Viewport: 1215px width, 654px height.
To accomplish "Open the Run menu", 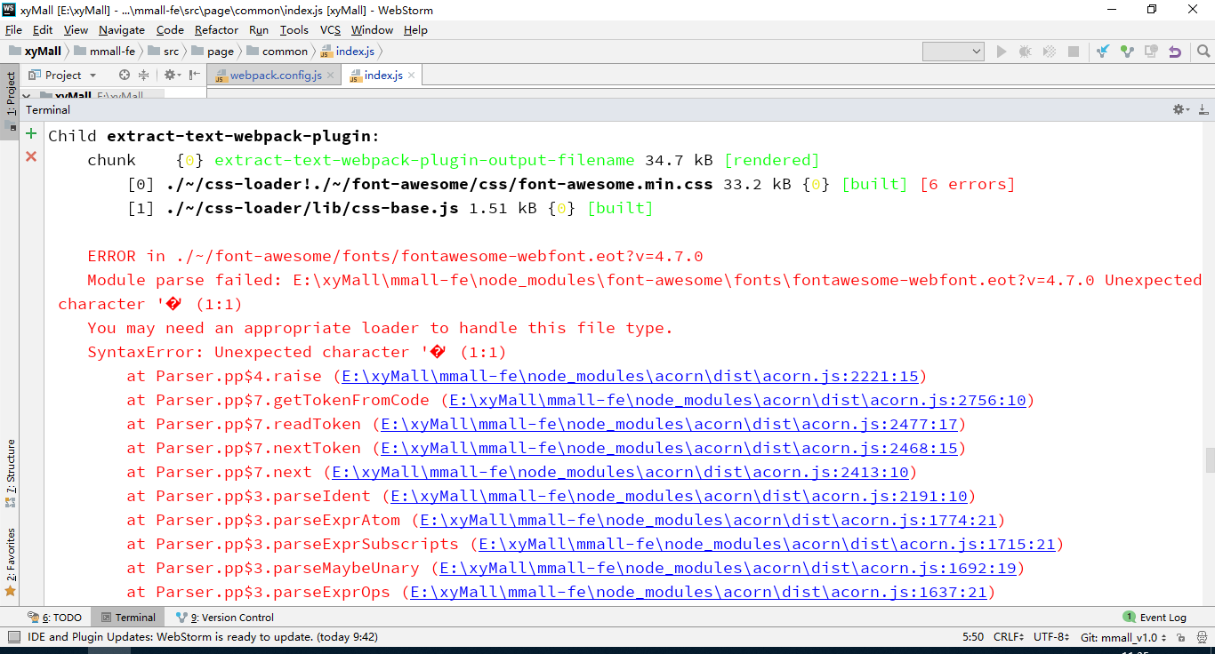I will tap(259, 29).
